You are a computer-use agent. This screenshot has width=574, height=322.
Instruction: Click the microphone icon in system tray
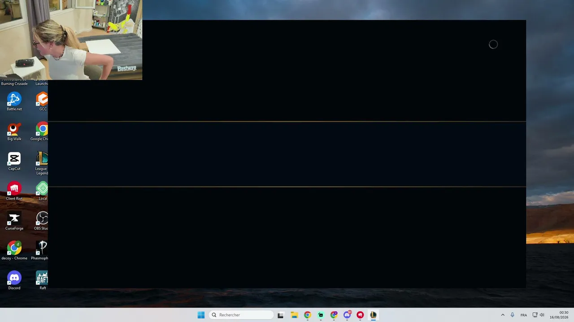click(513, 315)
